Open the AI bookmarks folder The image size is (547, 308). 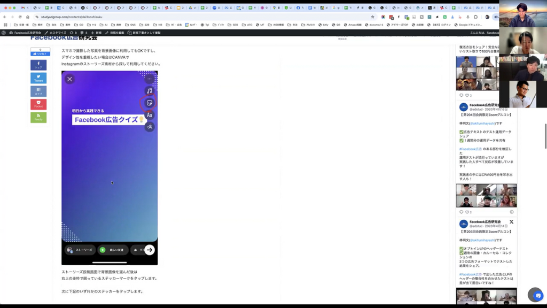click(x=104, y=25)
